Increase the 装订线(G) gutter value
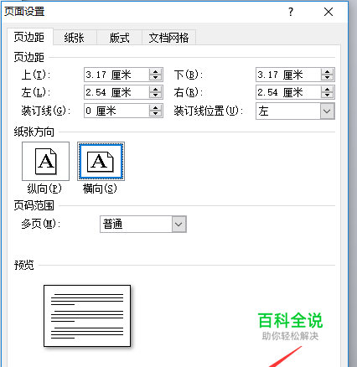 [x=156, y=108]
